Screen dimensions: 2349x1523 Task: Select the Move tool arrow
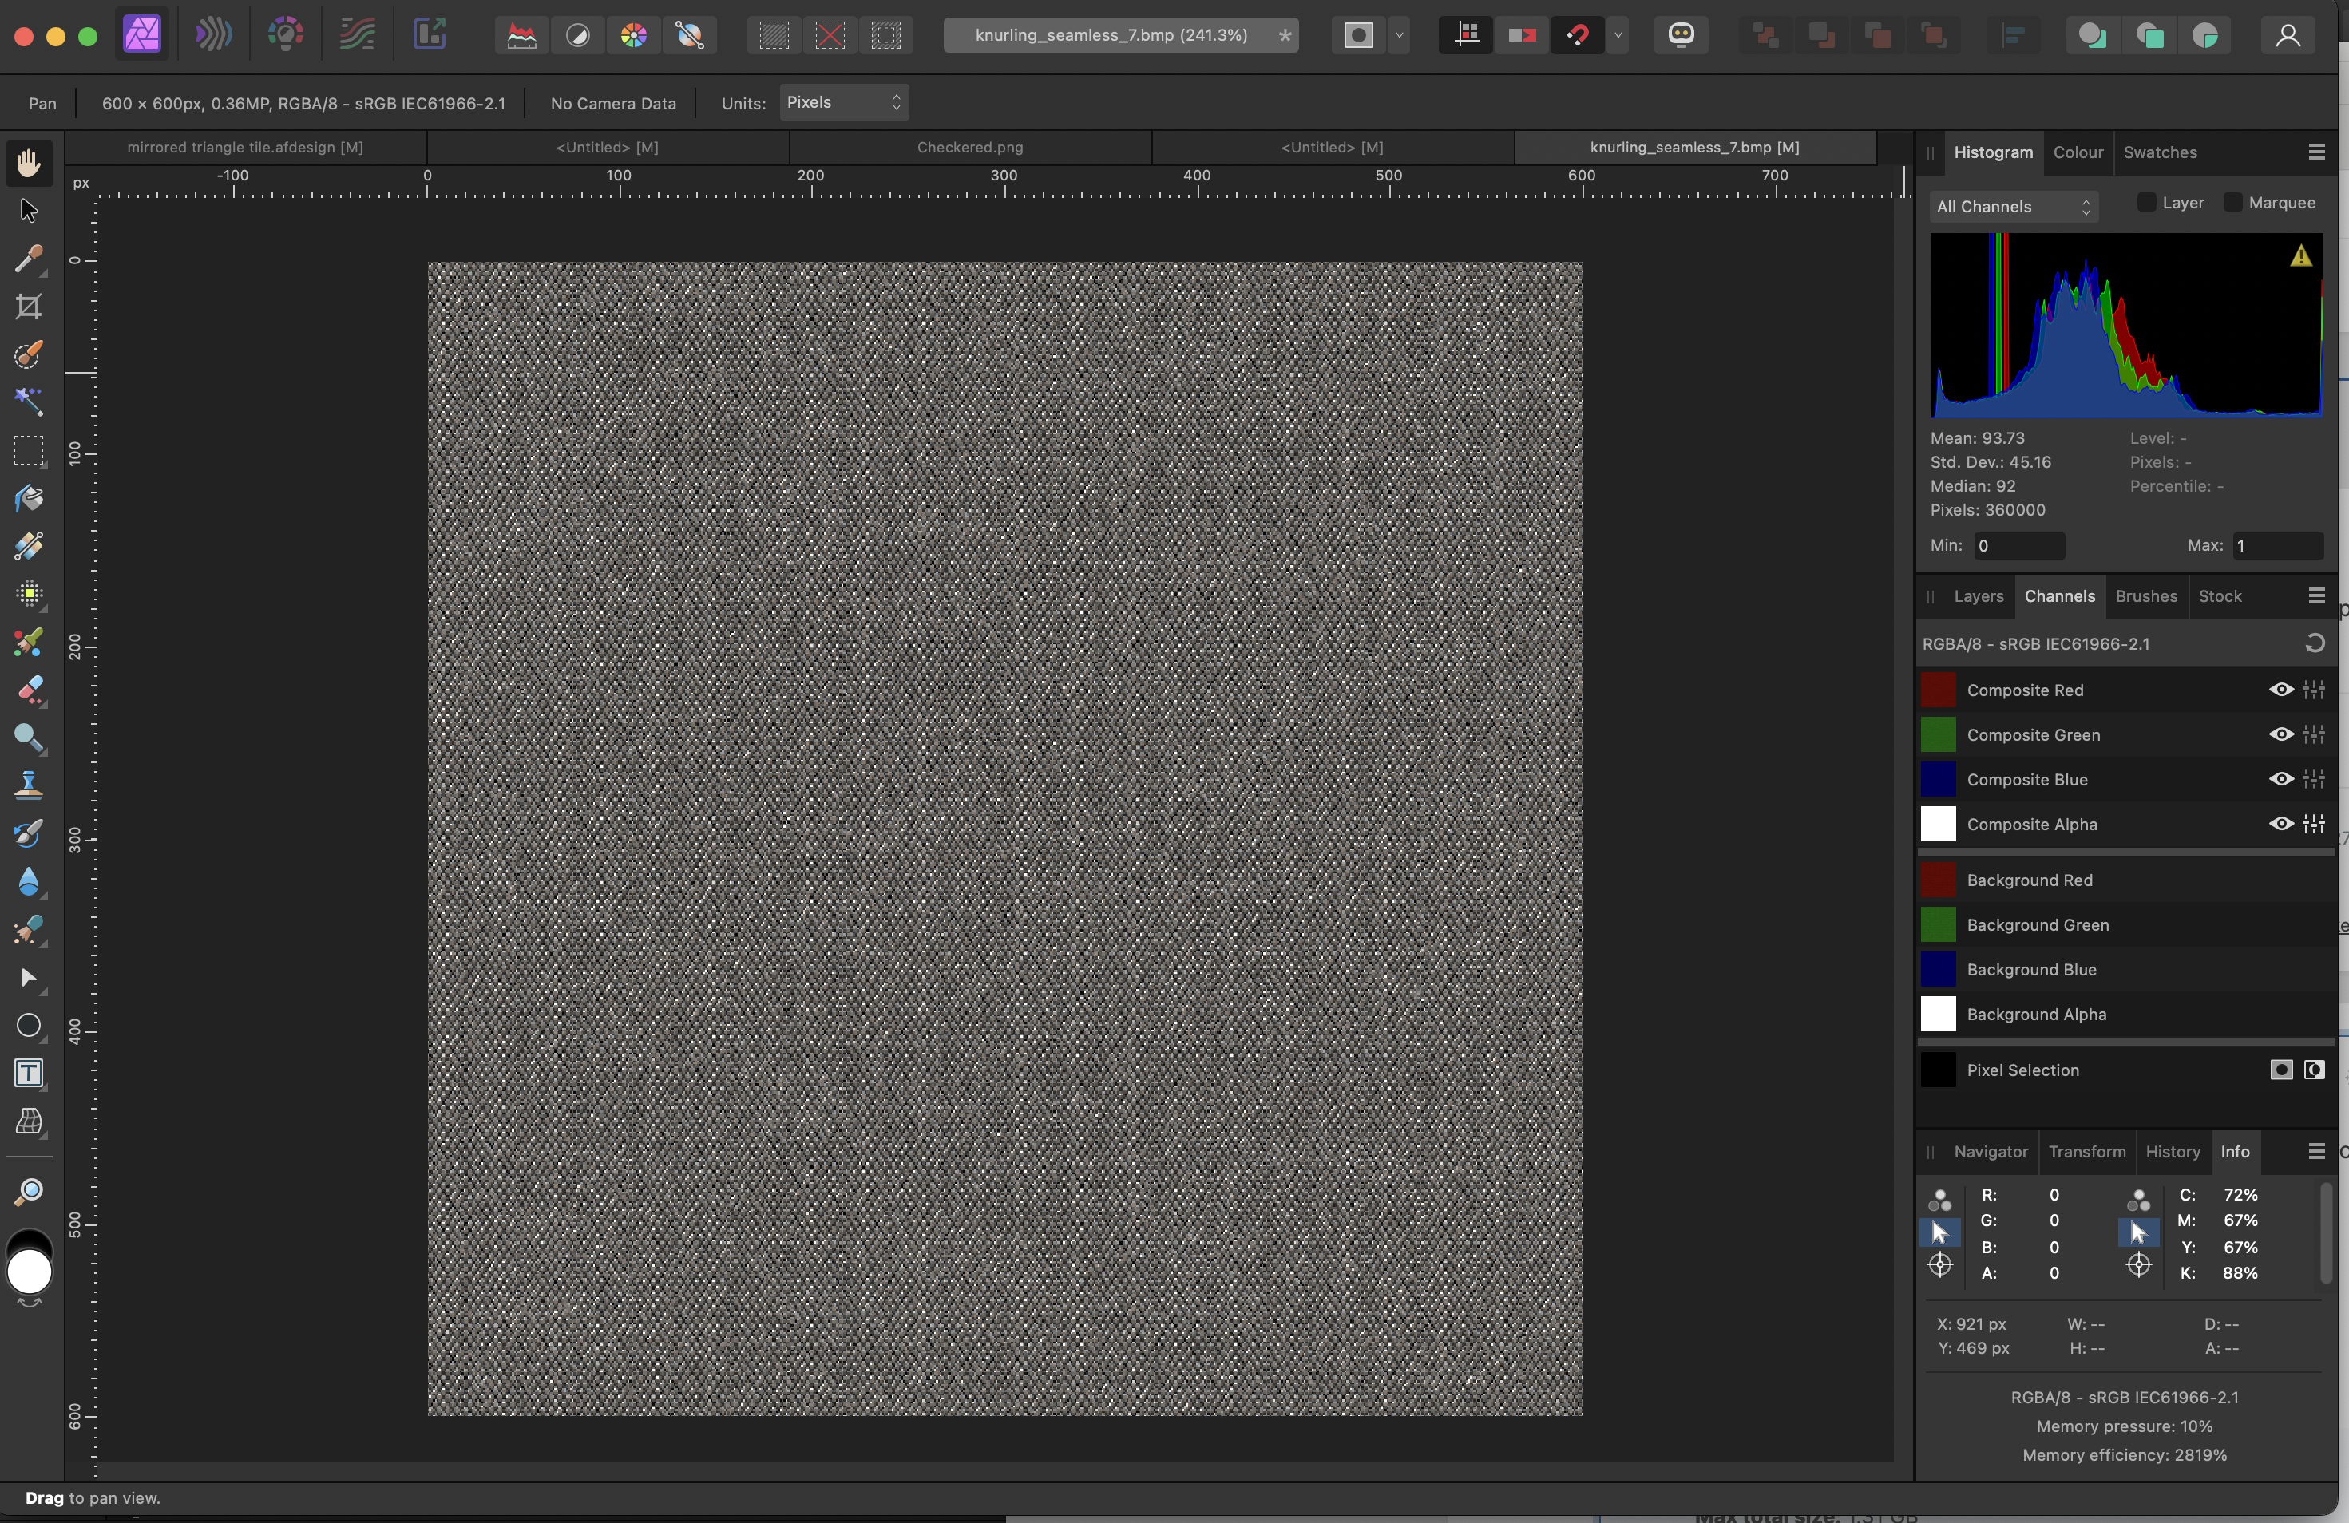(29, 211)
